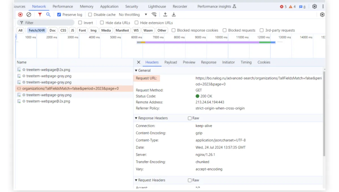Image resolution: width=339 pixels, height=192 pixels.
Task: Open the No throttling dropdown
Action: (133, 15)
